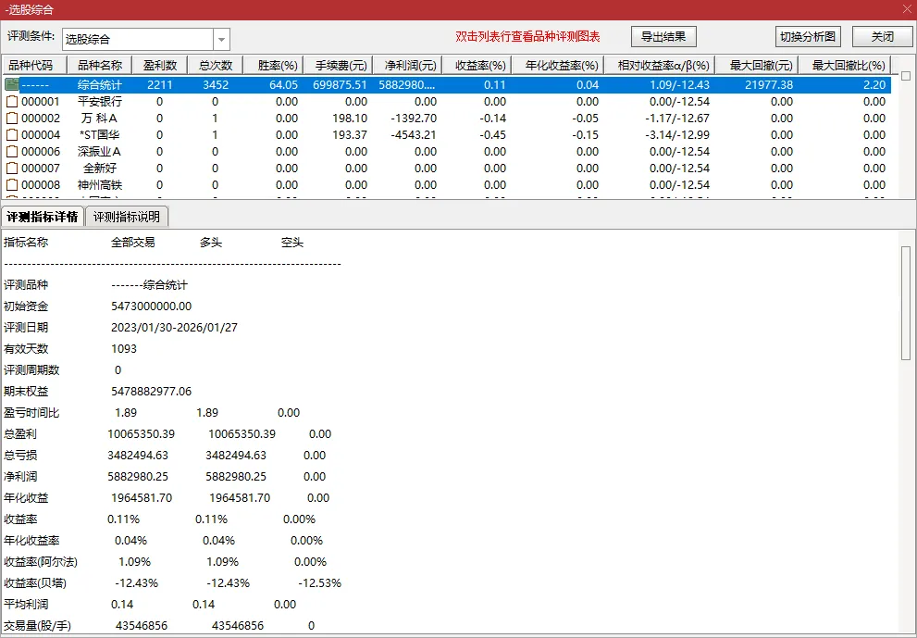Click the 期末权益 value 5478882977.06
The image size is (917, 638).
(152, 391)
